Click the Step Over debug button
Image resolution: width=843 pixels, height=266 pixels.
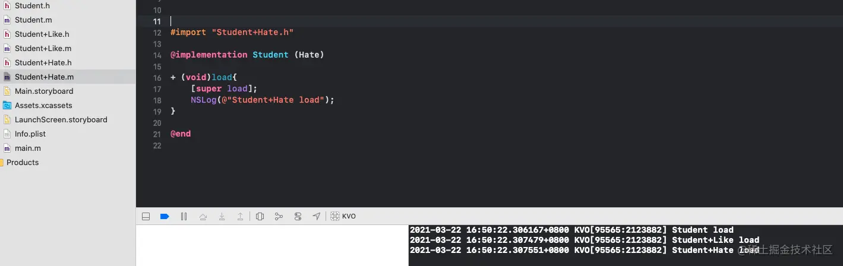[203, 217]
